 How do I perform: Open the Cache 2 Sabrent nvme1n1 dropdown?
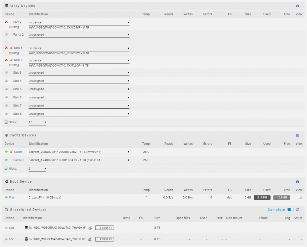point(79,160)
